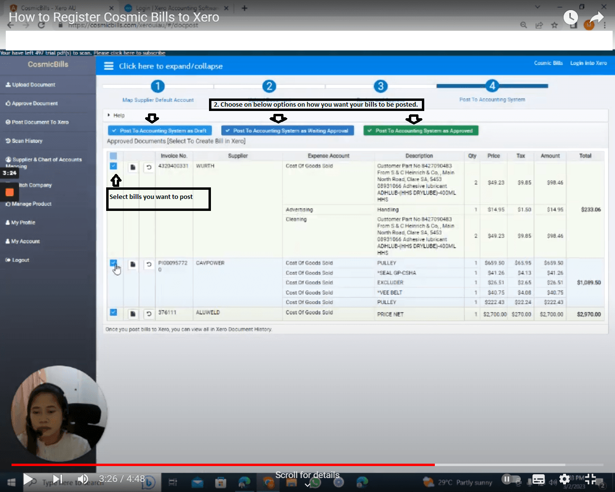
Task: Open WhatsApp from the taskbar
Action: click(315, 482)
